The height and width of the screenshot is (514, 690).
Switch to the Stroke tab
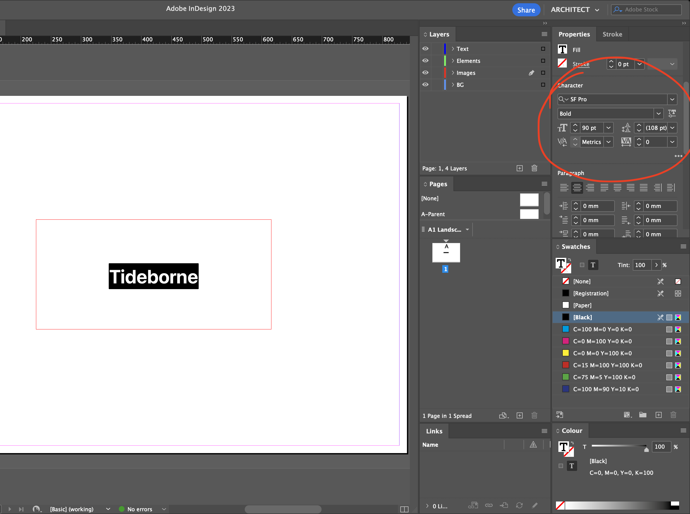tap(612, 34)
